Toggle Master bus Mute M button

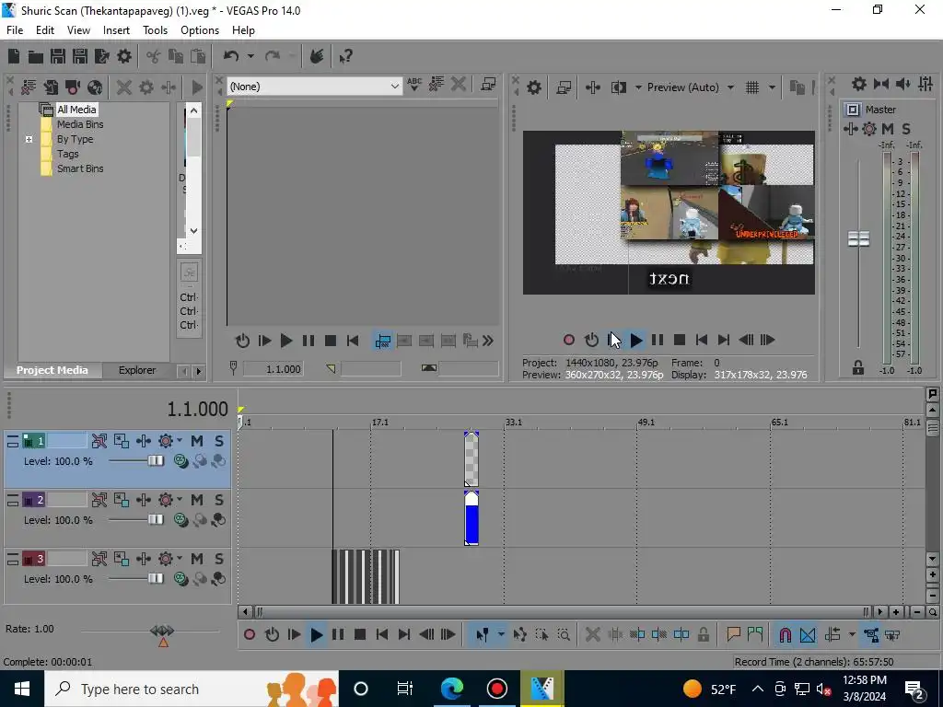(887, 129)
